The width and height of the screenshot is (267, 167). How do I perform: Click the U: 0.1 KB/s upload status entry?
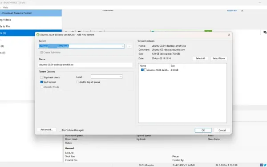pyautogui.click(x=227, y=165)
